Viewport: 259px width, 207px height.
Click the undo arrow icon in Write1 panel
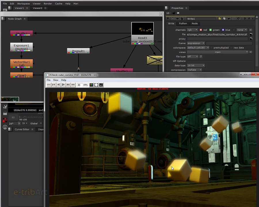(x=229, y=19)
